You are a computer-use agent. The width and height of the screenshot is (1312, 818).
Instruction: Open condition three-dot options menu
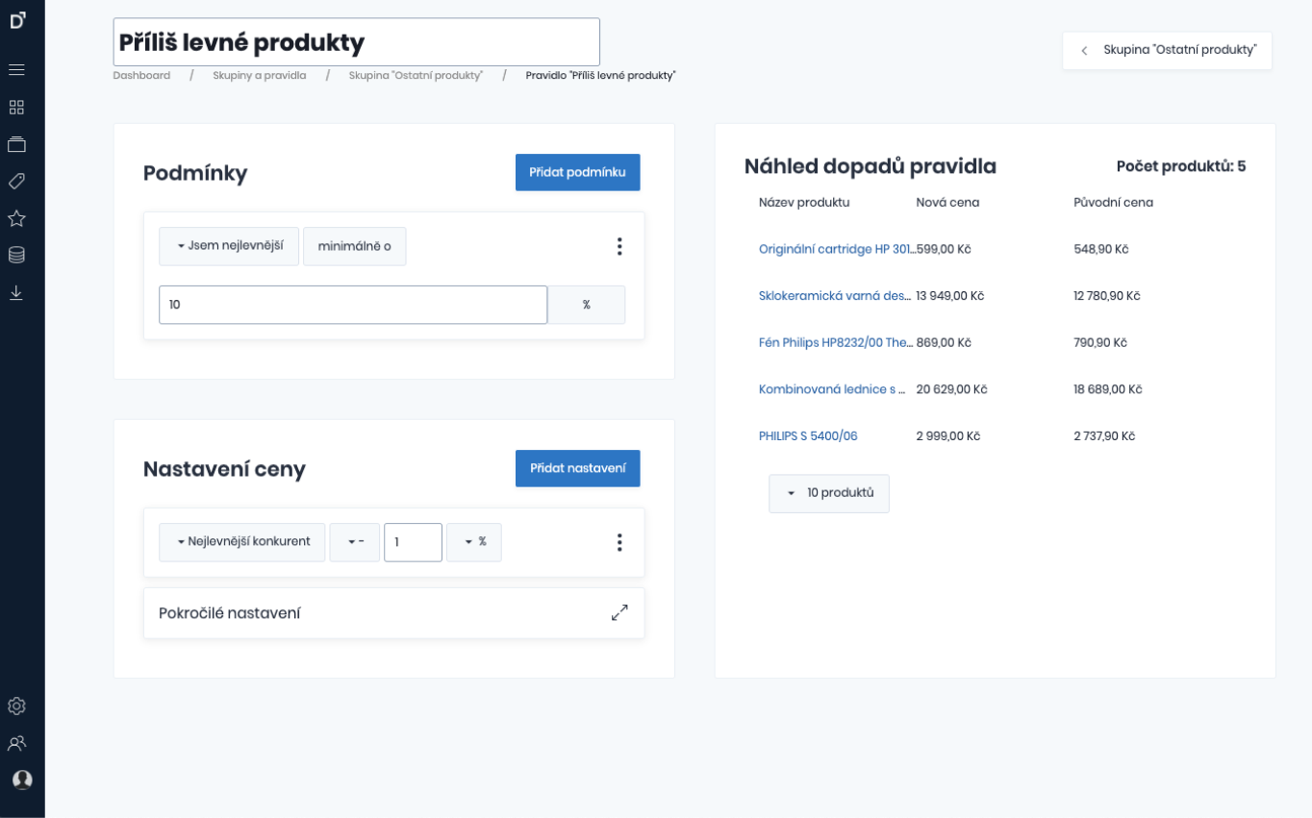point(619,246)
